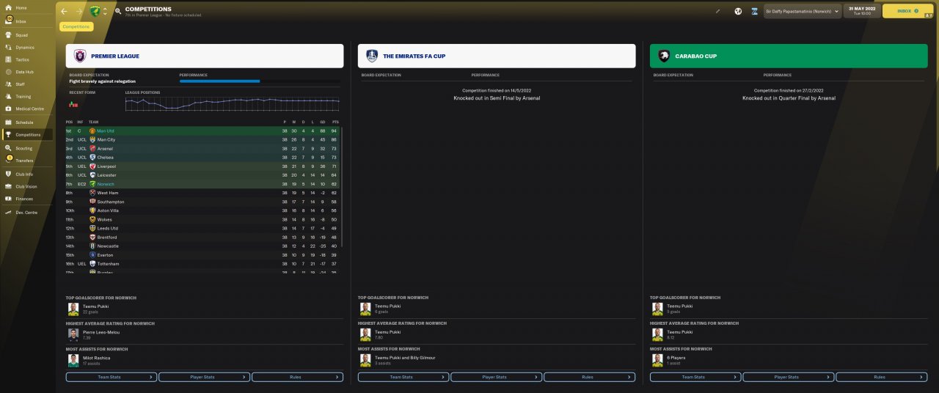Open Premier League Rules
The image size is (939, 393).
(x=297, y=377)
